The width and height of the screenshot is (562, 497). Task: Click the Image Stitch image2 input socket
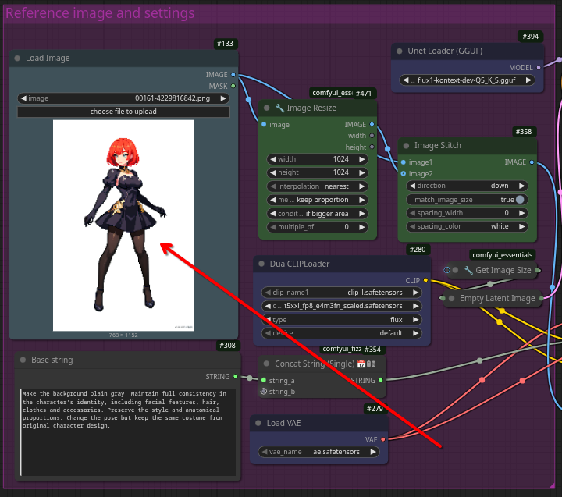pos(404,173)
